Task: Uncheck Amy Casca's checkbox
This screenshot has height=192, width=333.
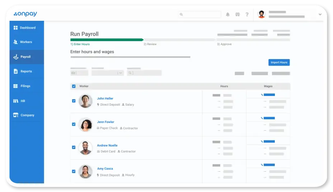Action: pyautogui.click(x=74, y=171)
